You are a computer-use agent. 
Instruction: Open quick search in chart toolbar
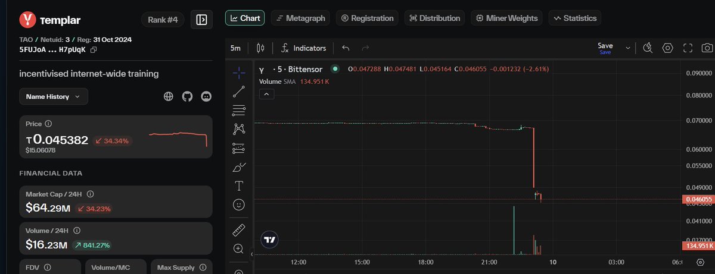[647, 48]
